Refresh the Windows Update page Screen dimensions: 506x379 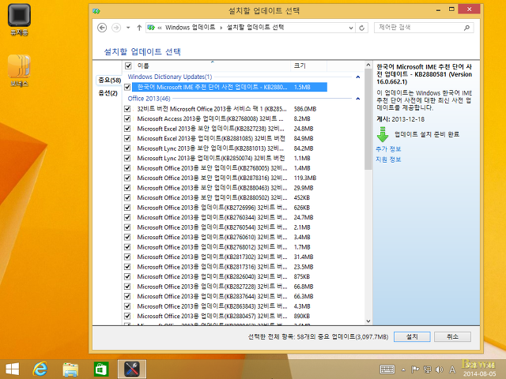(x=362, y=28)
